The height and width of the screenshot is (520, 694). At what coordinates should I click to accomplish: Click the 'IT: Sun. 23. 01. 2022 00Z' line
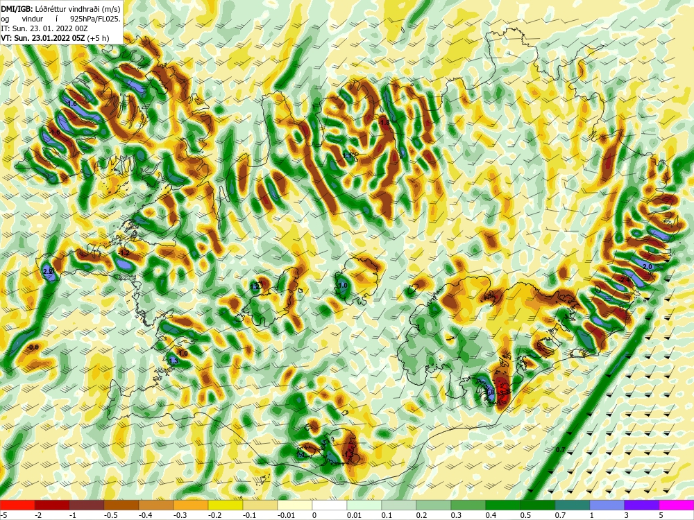point(44,28)
